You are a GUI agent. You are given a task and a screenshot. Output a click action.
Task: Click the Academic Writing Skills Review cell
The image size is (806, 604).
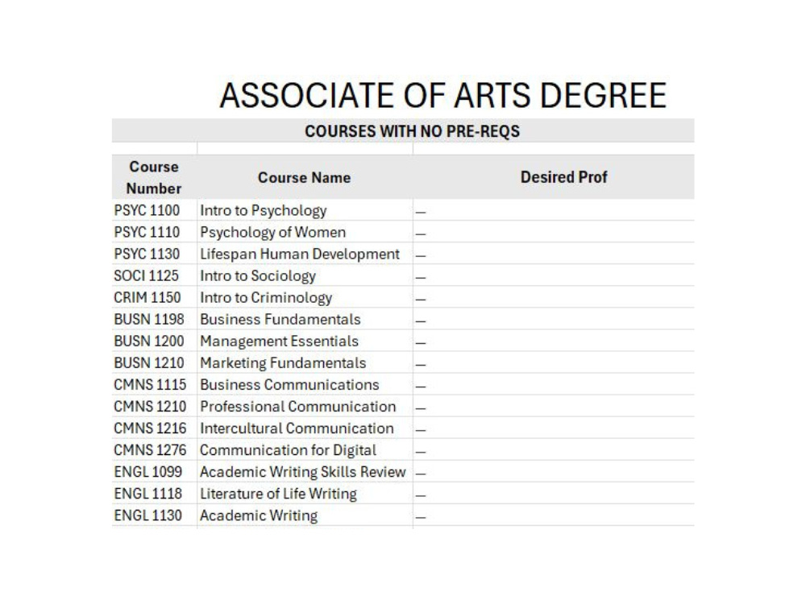pos(305,471)
